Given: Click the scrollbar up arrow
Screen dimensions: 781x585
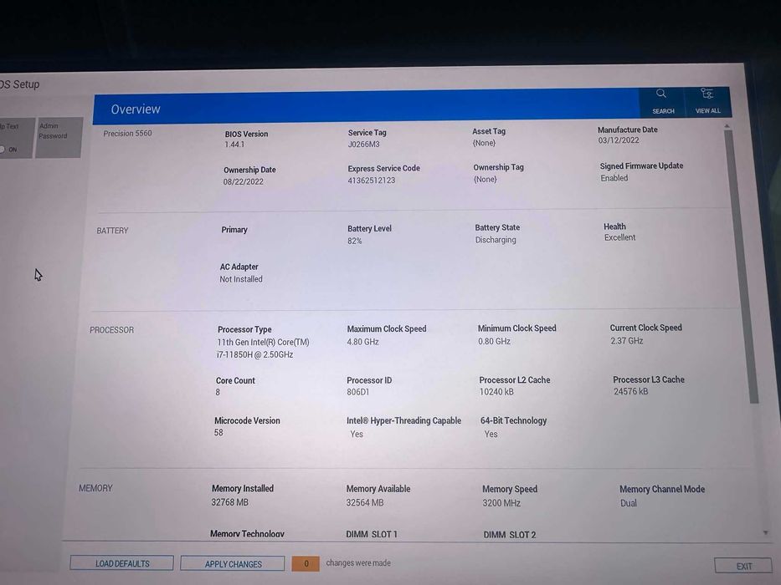Looking at the screenshot, I should (727, 126).
